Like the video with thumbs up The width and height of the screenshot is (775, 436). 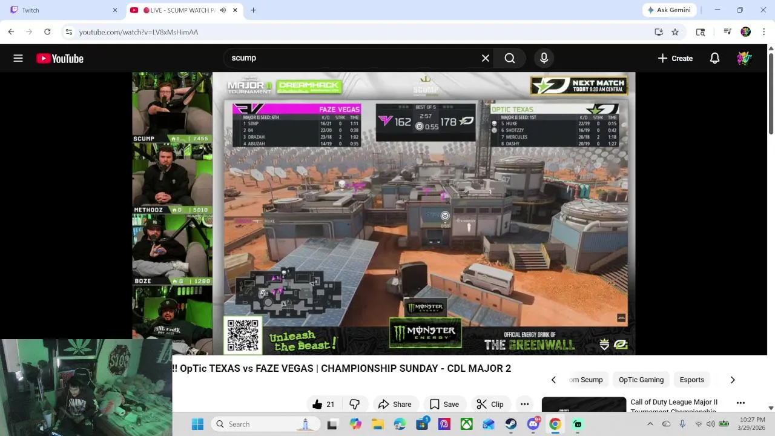pyautogui.click(x=323, y=405)
